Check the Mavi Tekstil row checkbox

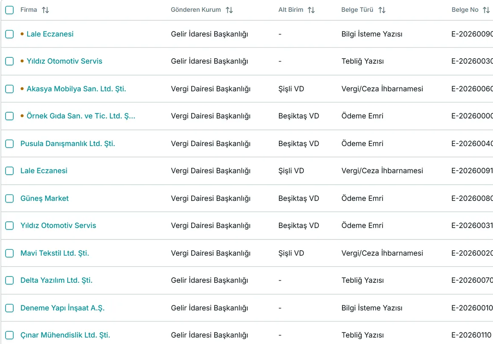(x=9, y=253)
